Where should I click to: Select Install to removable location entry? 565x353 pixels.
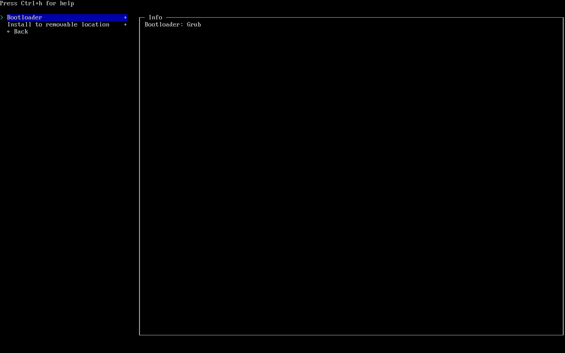click(x=58, y=25)
